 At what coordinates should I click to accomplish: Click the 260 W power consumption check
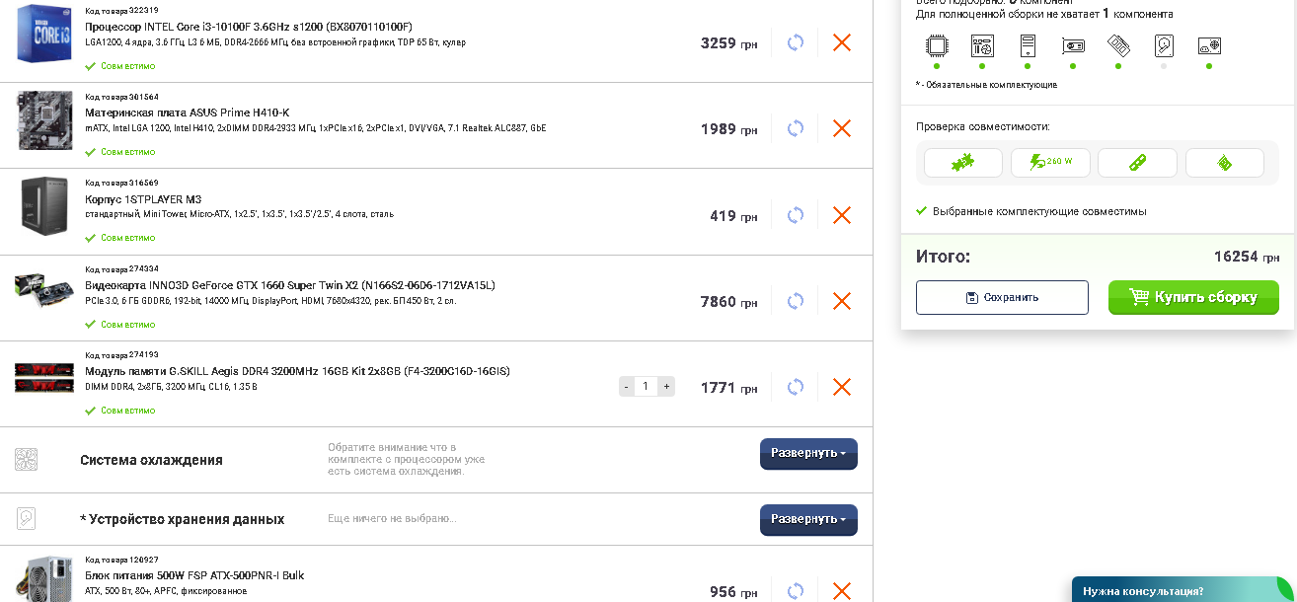pos(1050,163)
